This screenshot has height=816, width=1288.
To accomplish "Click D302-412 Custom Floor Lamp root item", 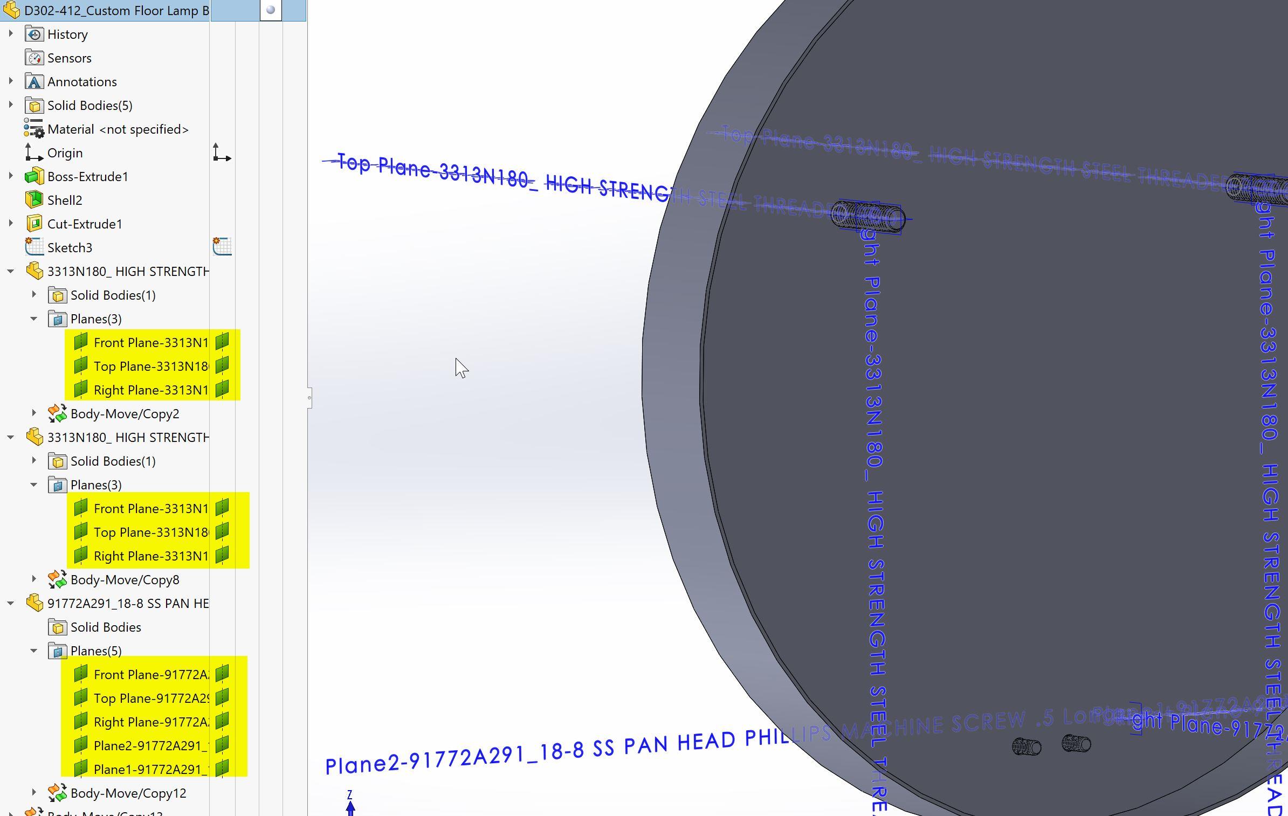I will click(116, 10).
